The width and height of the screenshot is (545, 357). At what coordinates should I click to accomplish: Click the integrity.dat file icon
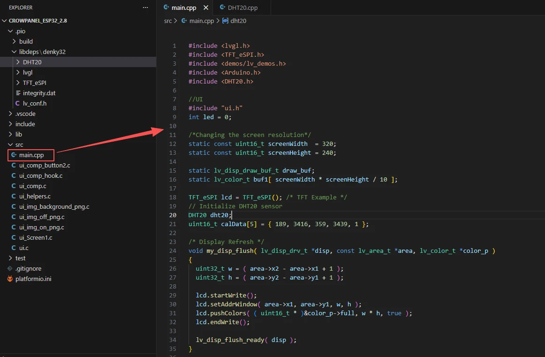18,93
